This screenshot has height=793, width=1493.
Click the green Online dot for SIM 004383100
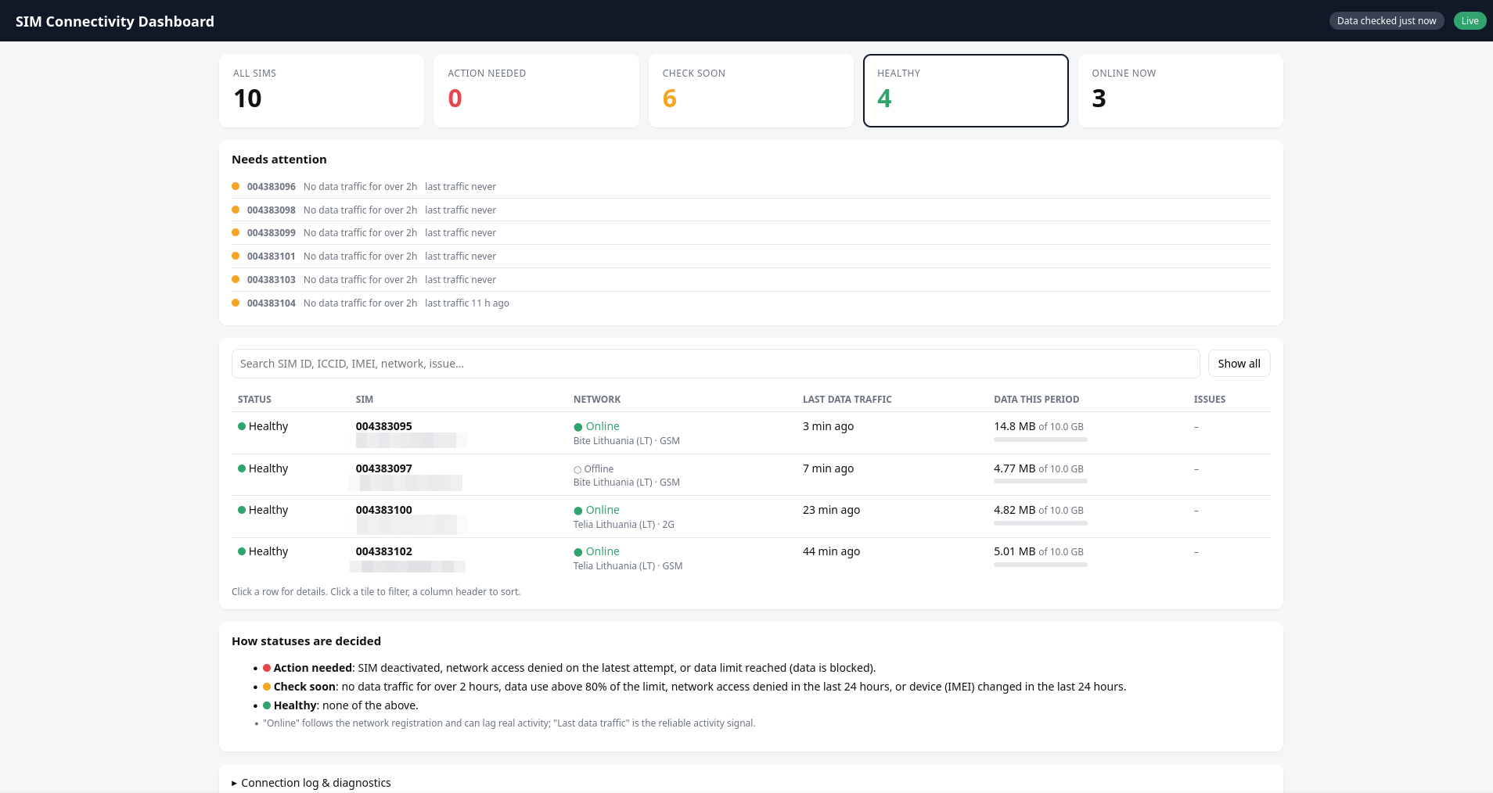(578, 511)
